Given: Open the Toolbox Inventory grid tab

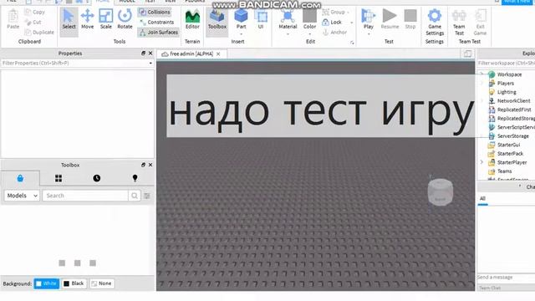Looking at the screenshot, I should 59,178.
